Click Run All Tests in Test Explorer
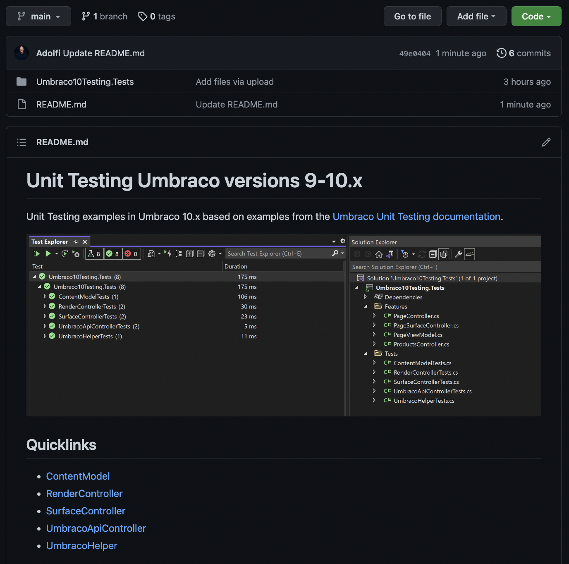Screen dimensions: 569x564 (x=37, y=253)
